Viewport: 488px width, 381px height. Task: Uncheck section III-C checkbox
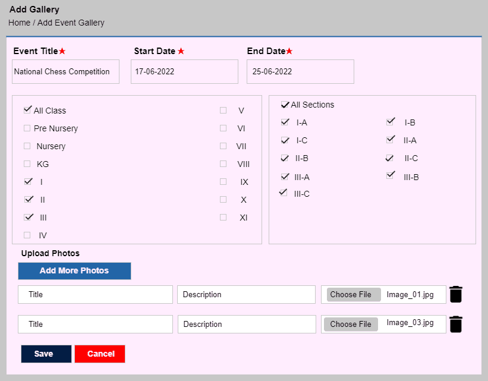(x=283, y=193)
